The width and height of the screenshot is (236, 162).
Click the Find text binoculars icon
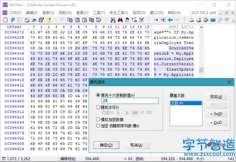click(x=113, y=20)
